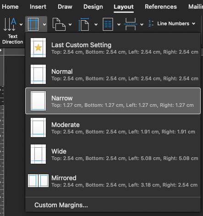
Task: Pick the Mirrored margins option
Action: tap(113, 181)
